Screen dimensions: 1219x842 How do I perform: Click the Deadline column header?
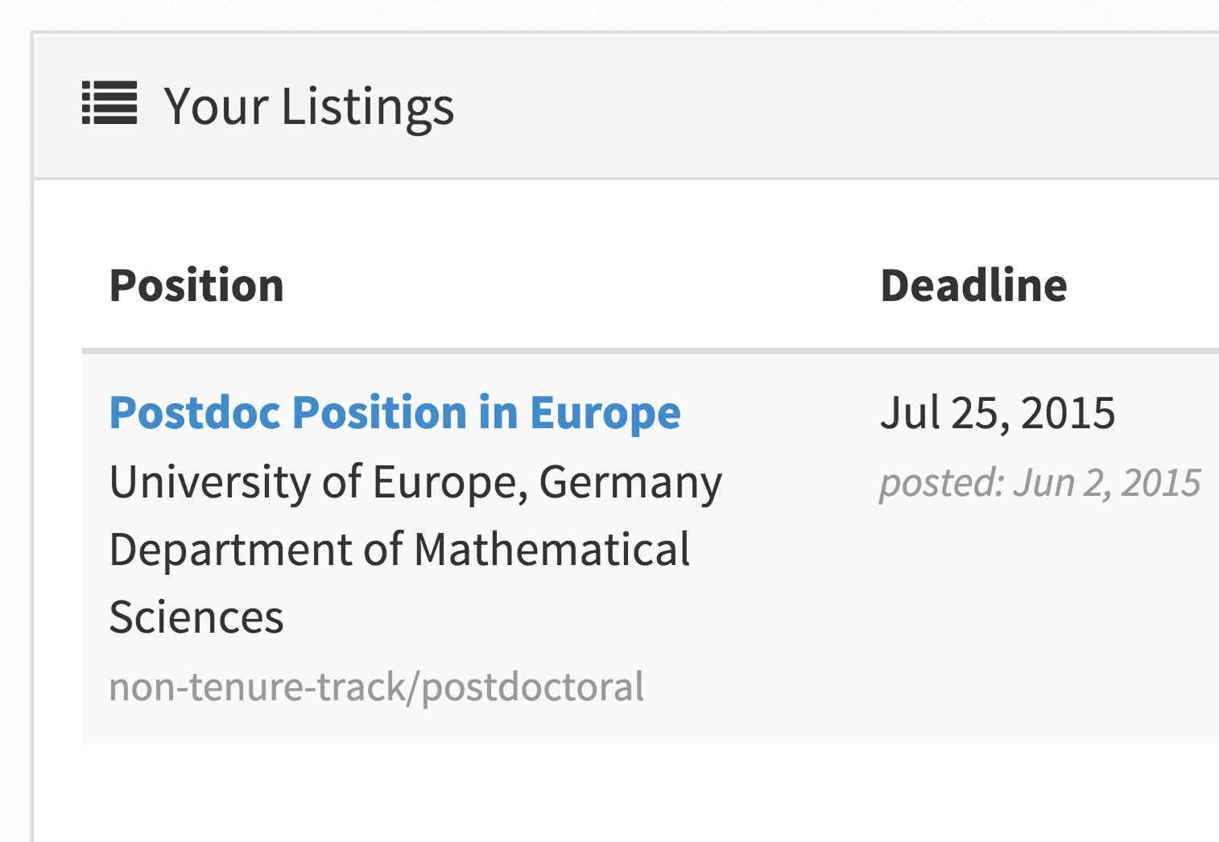click(973, 286)
